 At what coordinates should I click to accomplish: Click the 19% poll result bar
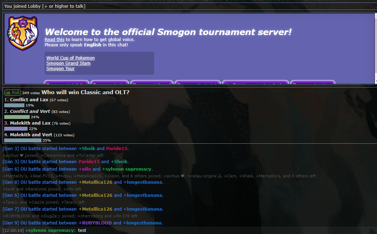[14, 105]
